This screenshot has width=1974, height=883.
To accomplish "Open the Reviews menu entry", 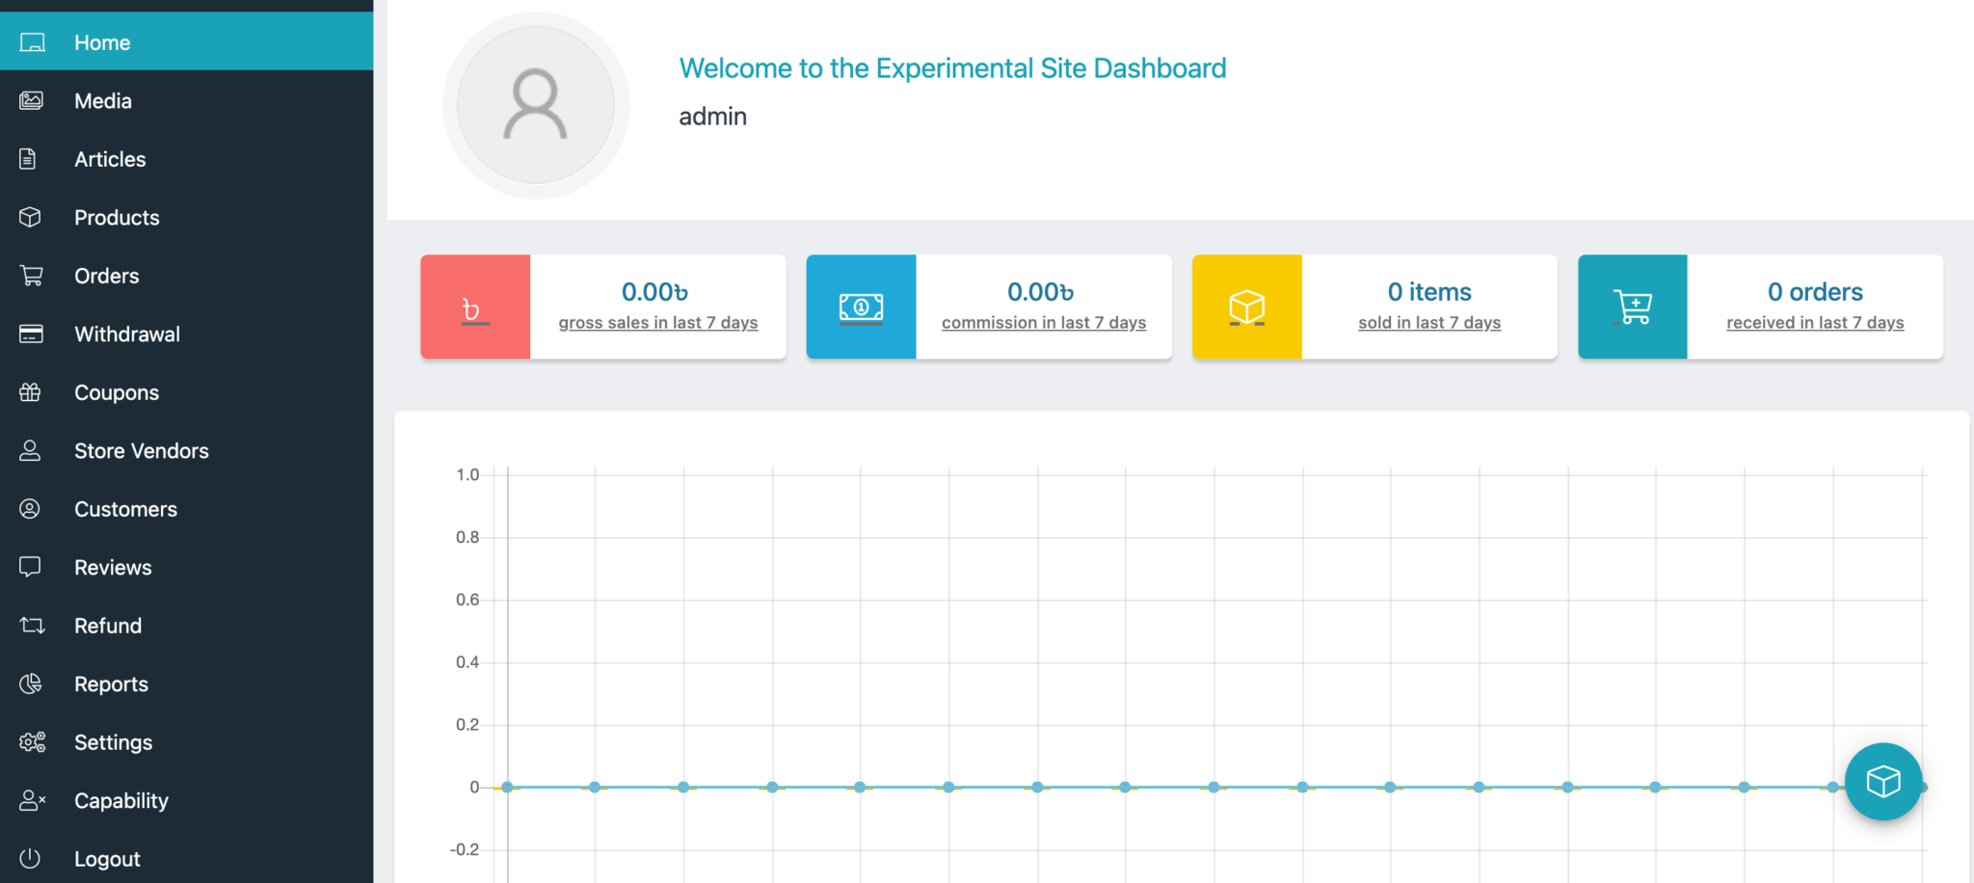I will click(113, 568).
